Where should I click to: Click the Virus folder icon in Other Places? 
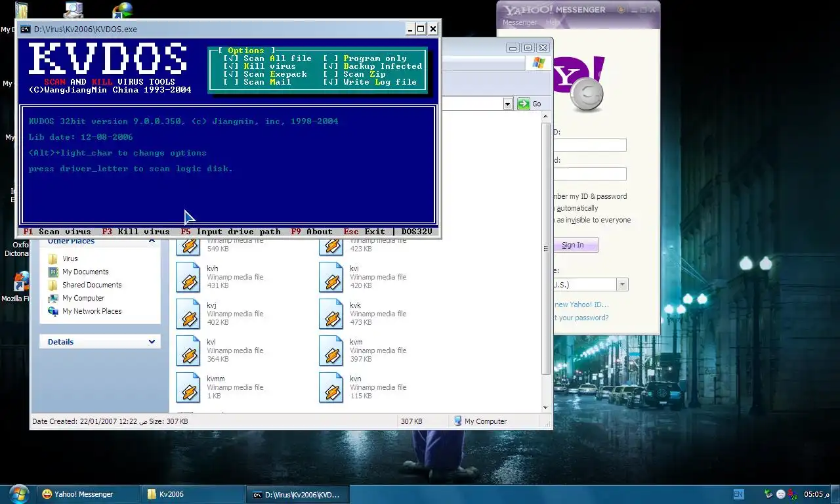coord(53,259)
